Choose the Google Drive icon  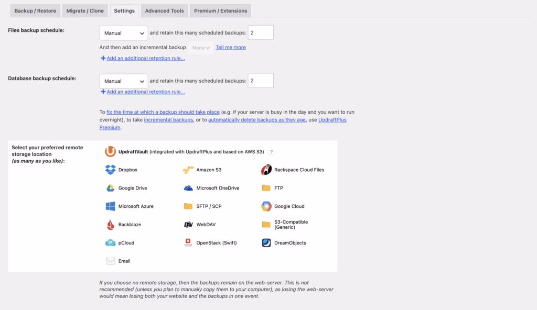coord(110,188)
